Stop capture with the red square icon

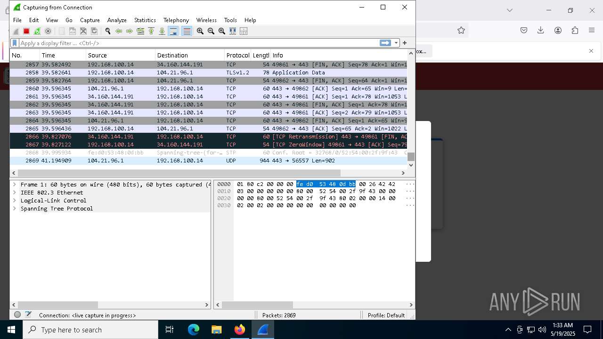tap(26, 31)
